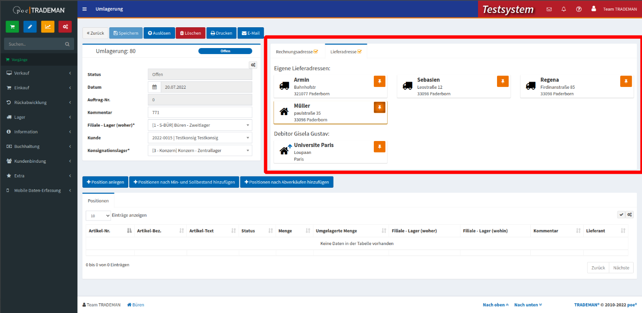Click the help question mark icon
This screenshot has height=313, width=642.
(x=579, y=9)
